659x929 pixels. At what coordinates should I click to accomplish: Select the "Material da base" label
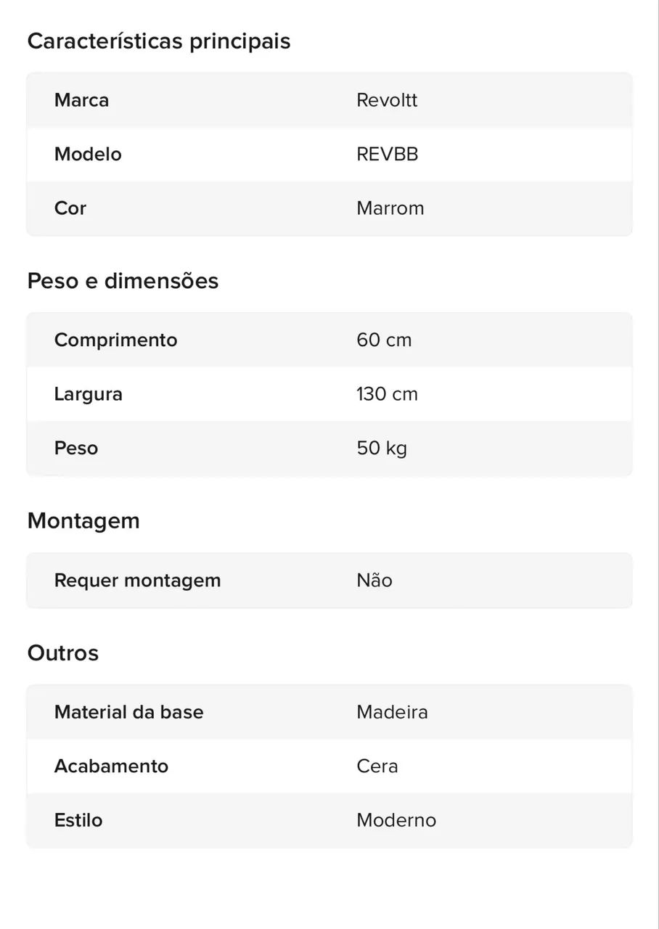tap(128, 712)
